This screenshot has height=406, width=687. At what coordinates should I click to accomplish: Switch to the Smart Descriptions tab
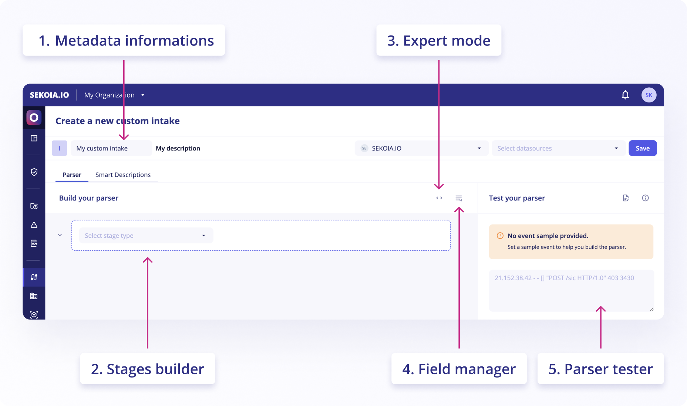pos(123,175)
